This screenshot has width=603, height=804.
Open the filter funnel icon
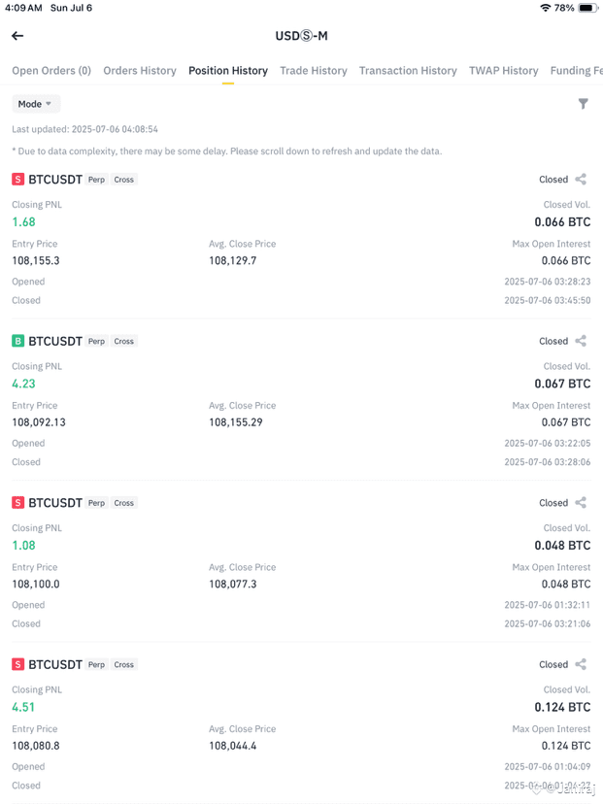583,104
